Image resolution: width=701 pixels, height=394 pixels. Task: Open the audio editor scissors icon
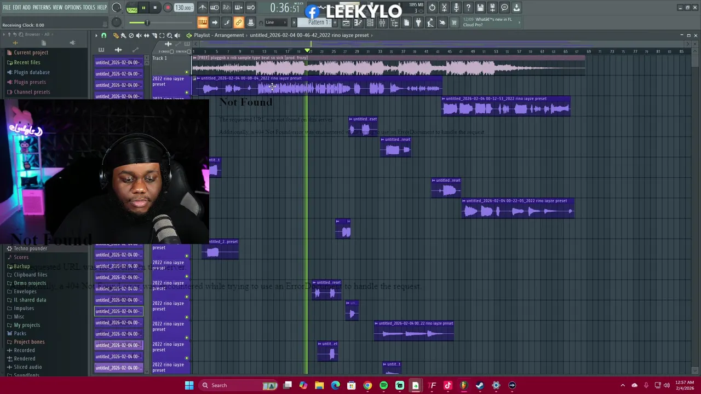(444, 8)
